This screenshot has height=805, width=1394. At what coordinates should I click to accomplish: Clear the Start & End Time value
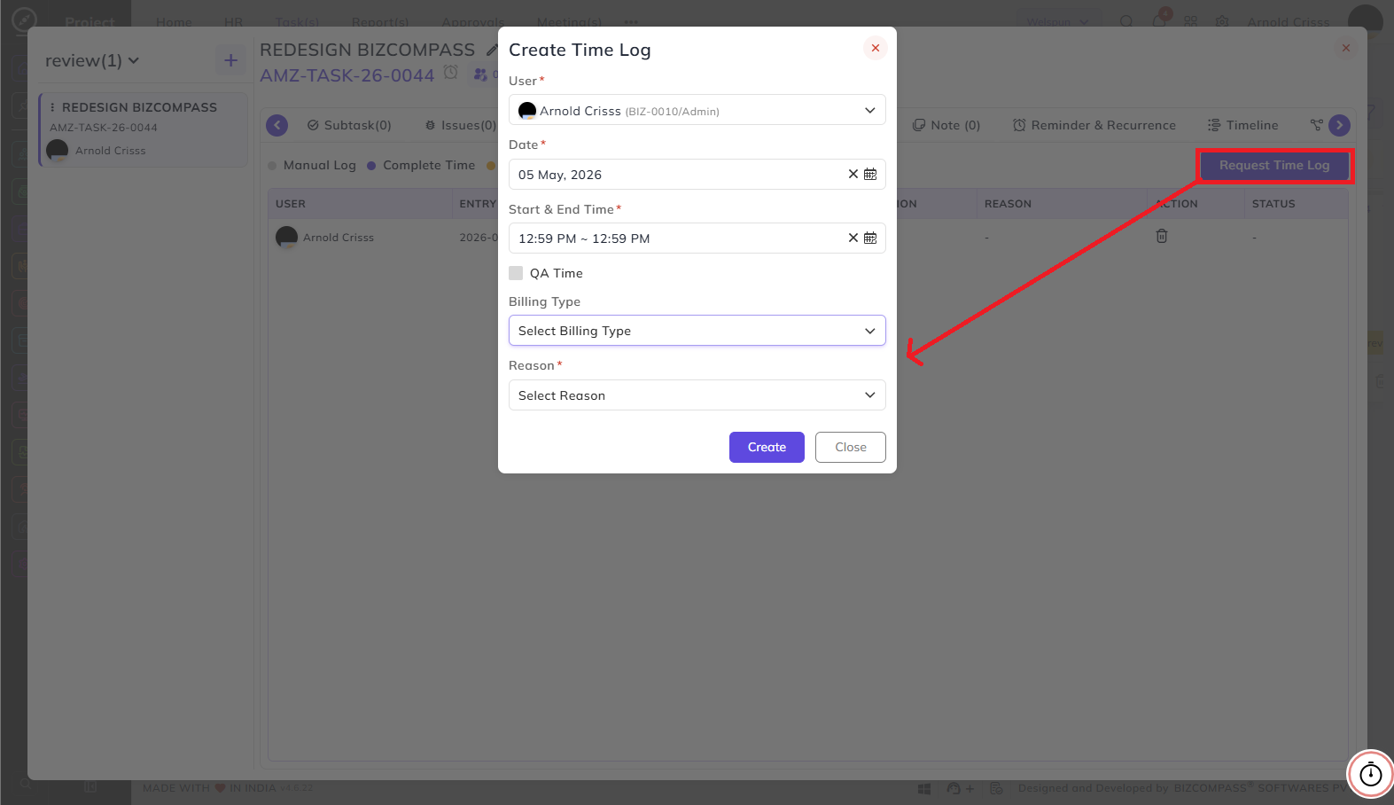(x=853, y=238)
